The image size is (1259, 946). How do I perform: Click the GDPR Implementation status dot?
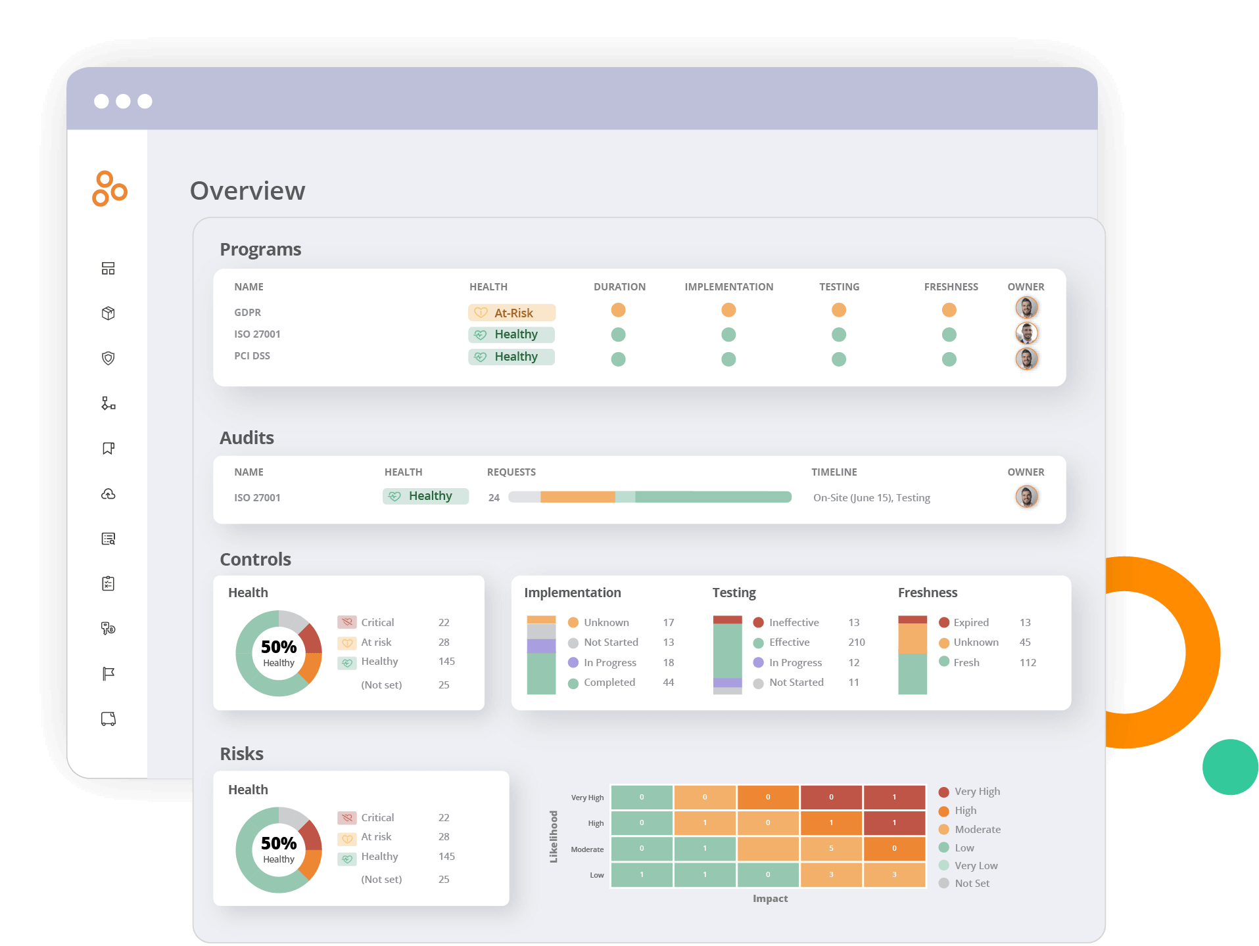[728, 310]
